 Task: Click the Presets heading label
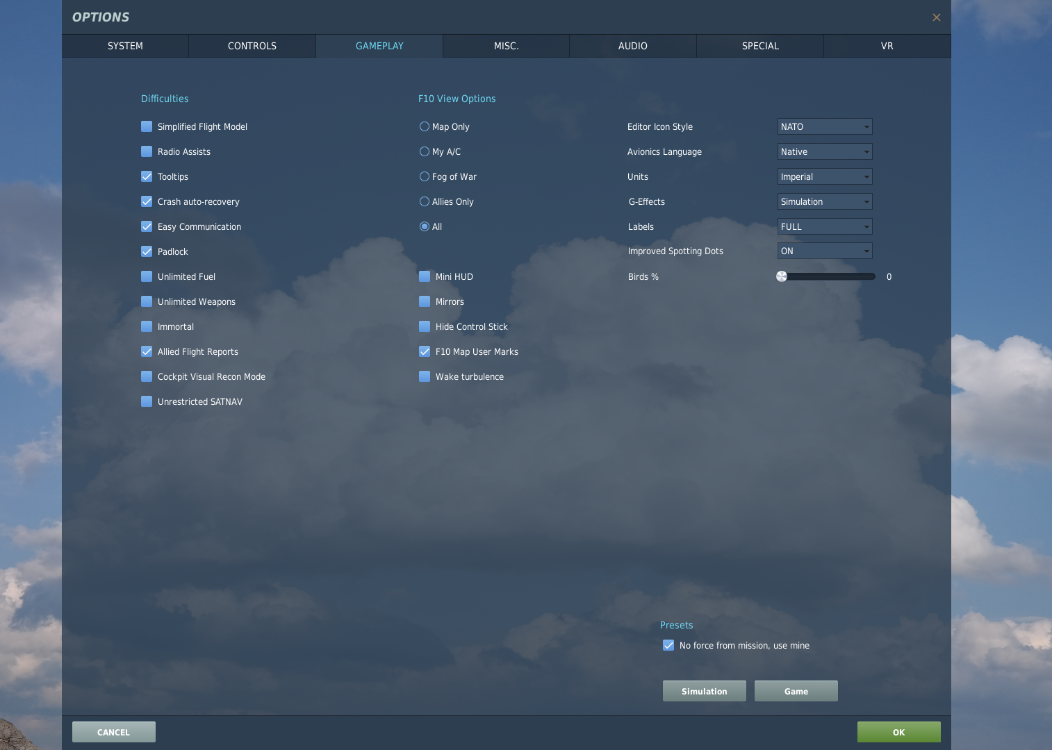(677, 625)
